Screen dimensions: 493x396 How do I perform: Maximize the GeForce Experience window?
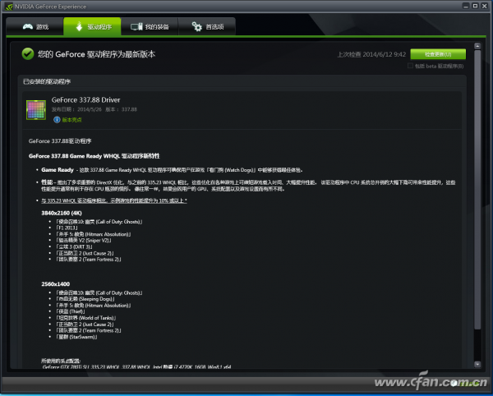(x=475, y=6)
